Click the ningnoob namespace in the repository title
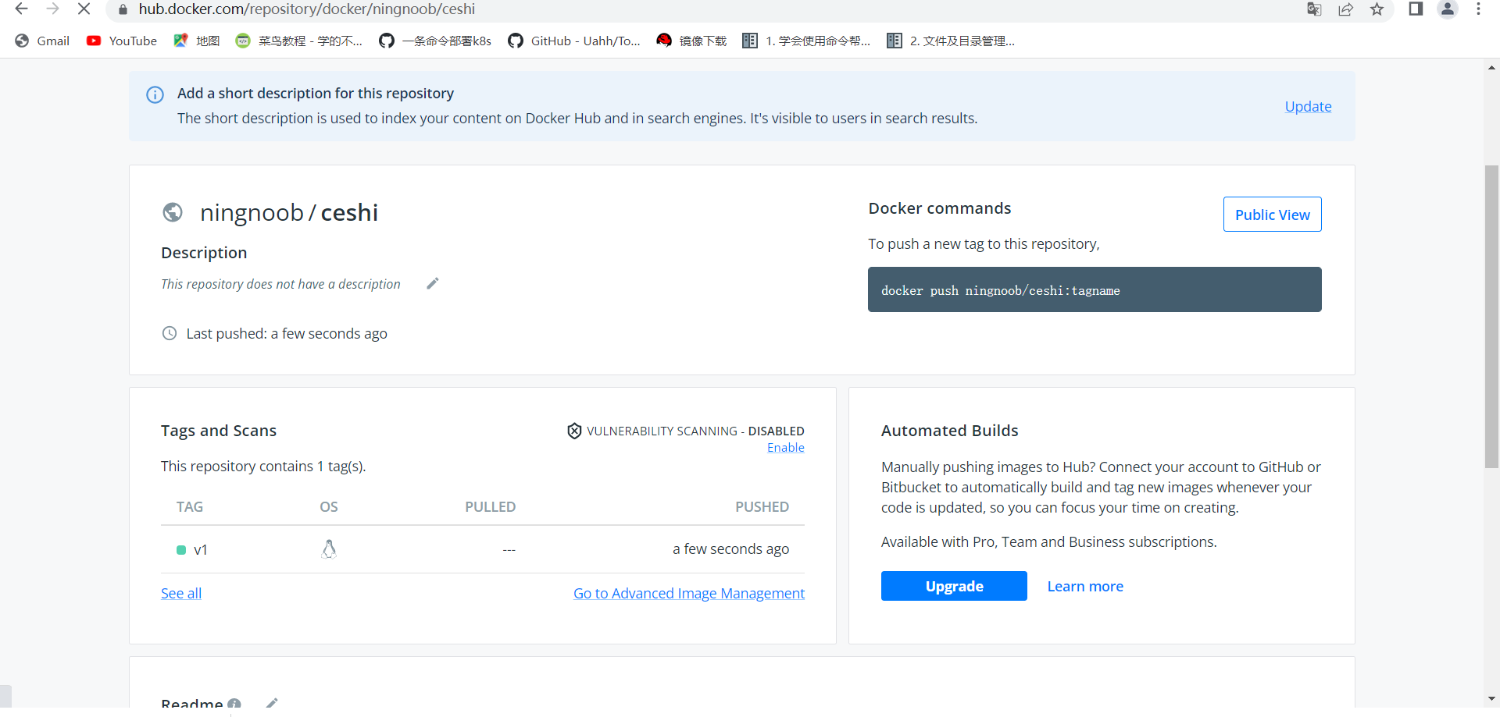This screenshot has width=1500, height=717. pyautogui.click(x=252, y=212)
